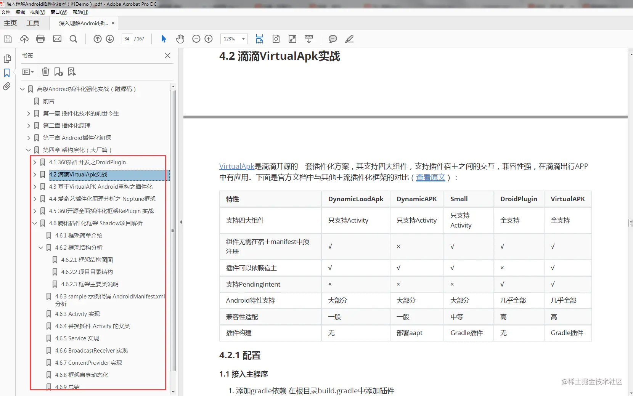Open page thumbnails side panel
Viewport: 633px width, 396px height.
click(x=7, y=59)
